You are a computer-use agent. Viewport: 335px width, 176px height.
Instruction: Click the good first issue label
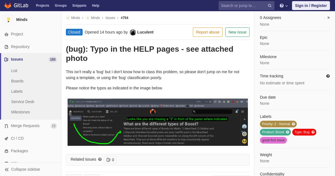point(273,140)
